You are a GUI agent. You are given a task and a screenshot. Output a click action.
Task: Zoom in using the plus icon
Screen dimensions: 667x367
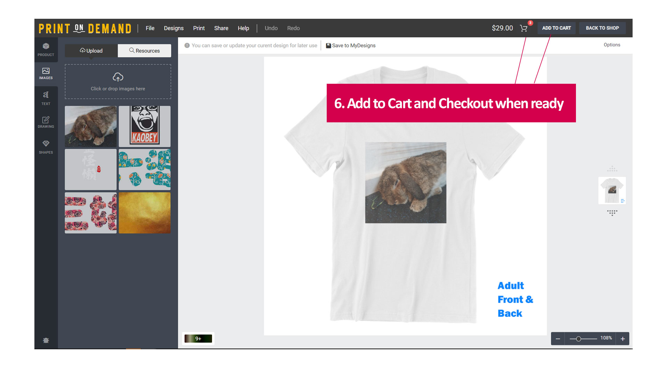[623, 338]
